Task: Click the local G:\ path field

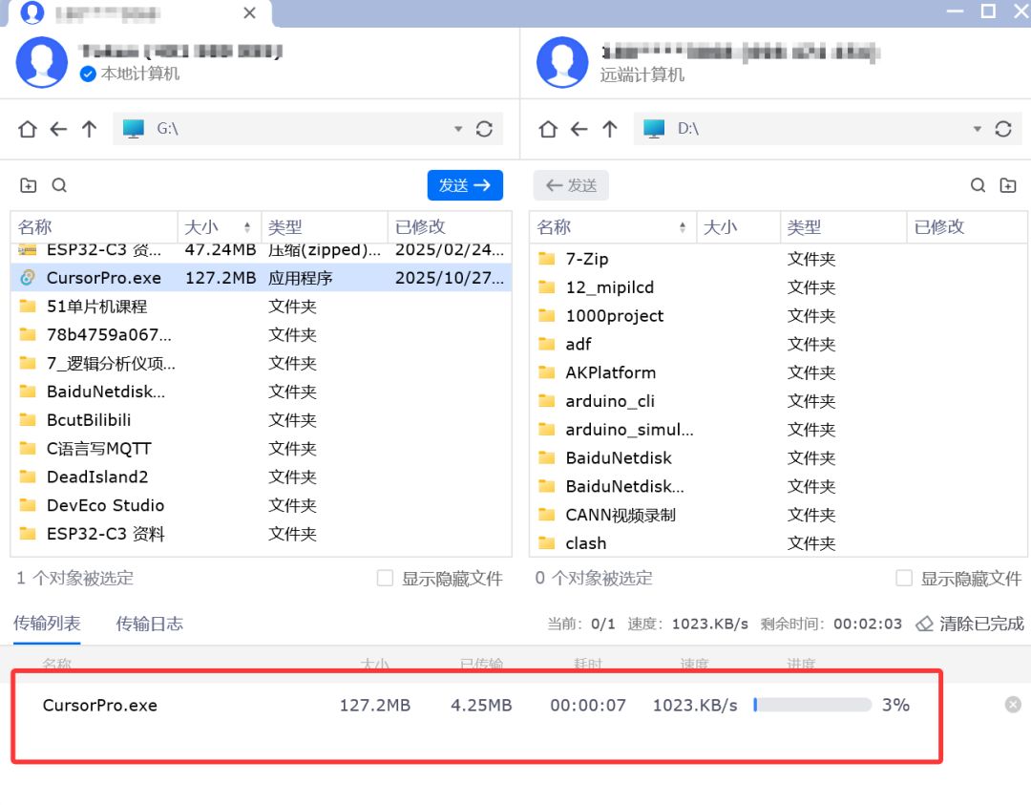Action: pos(307,129)
